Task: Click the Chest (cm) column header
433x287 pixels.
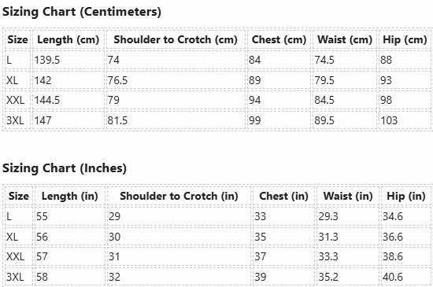Action: (279, 39)
